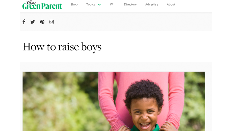Viewport: 233px width, 131px height.
Task: Open the Topics menu label
Action: [91, 5]
